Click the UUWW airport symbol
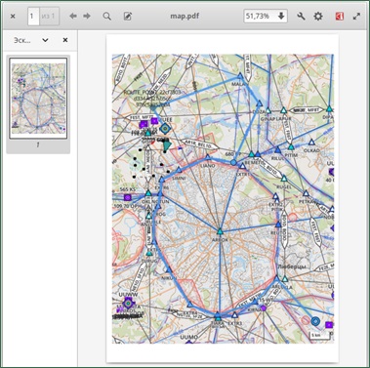Viewport: 370px width, 368px height. coord(128,304)
